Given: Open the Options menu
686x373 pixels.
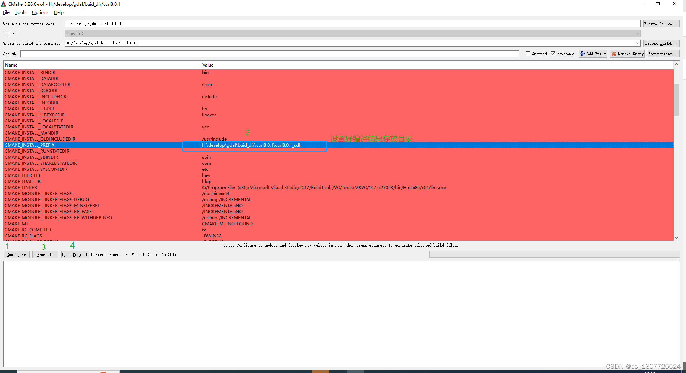Looking at the screenshot, I should coord(40,12).
